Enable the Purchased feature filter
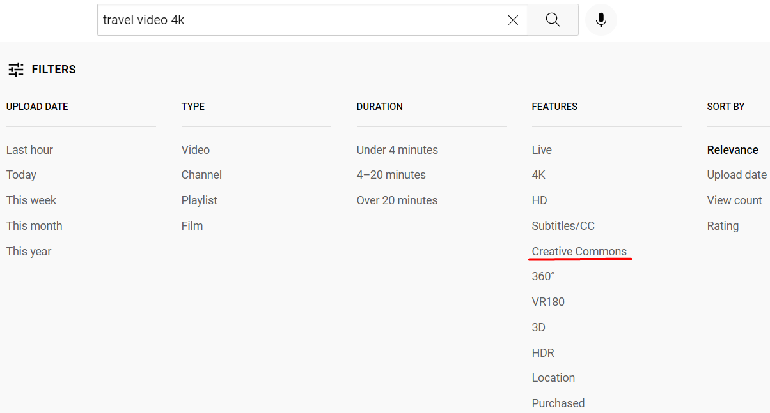 [558, 403]
